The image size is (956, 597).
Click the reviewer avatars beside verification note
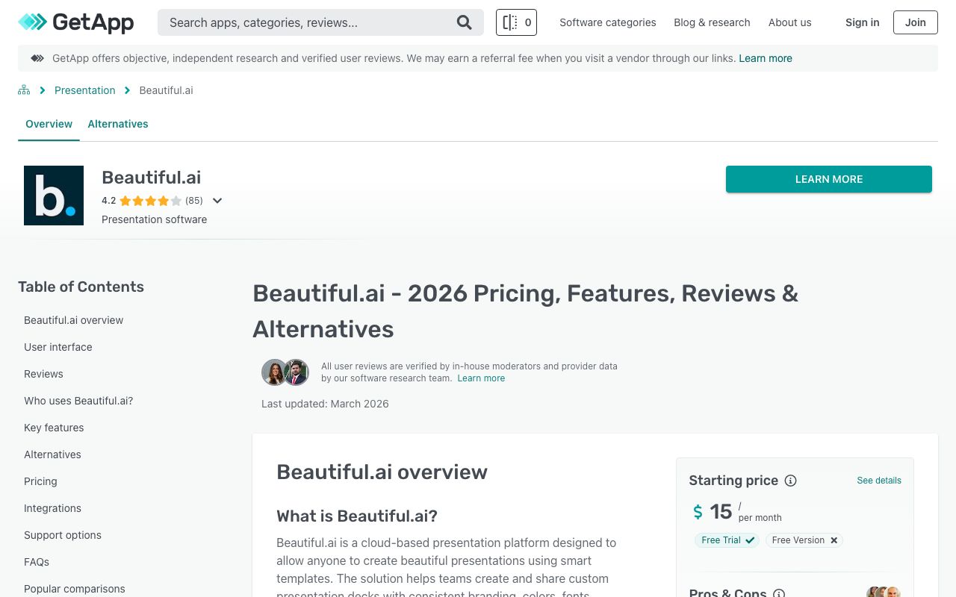click(x=285, y=372)
